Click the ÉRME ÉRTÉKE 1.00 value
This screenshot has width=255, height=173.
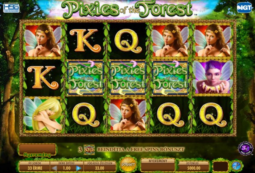pos(67,168)
